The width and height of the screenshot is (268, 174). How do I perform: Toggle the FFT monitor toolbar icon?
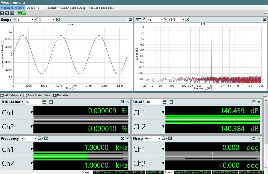[x=12, y=13]
